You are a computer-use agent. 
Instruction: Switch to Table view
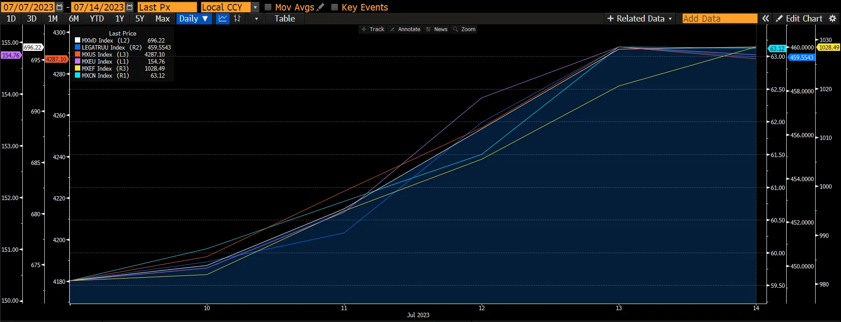point(285,18)
